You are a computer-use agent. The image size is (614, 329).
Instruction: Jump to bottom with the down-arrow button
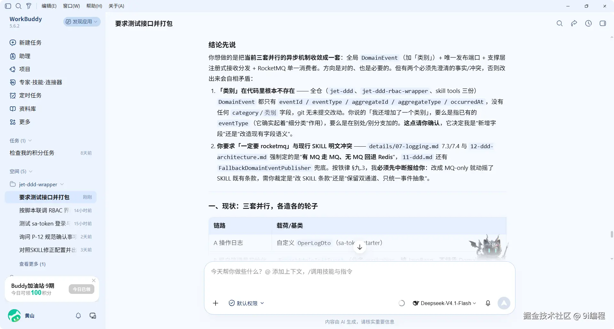[360, 247]
